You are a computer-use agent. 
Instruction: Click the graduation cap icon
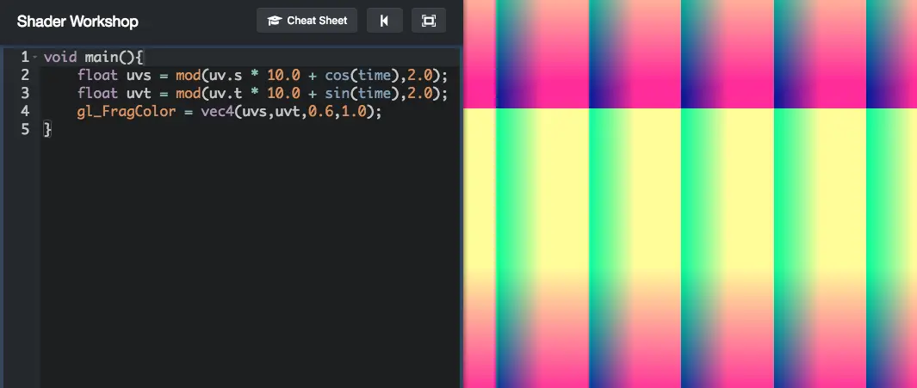(275, 21)
